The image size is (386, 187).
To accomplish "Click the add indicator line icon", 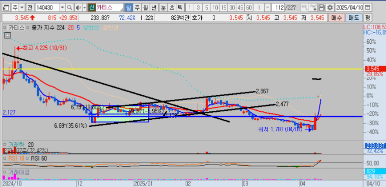I will pos(313,7).
